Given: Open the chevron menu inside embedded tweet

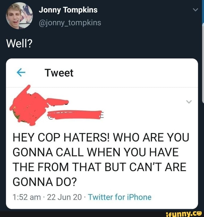Looking at the screenshot, I should click(x=189, y=102).
